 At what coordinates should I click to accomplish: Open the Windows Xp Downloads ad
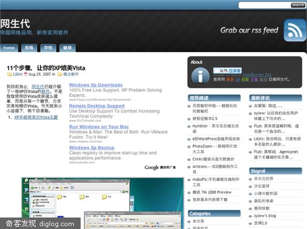coord(96,85)
